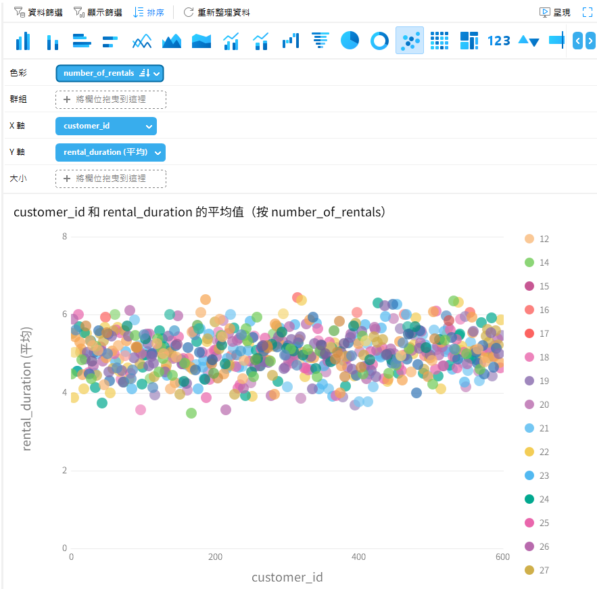
Task: Select the funnel chart icon
Action: coord(320,41)
